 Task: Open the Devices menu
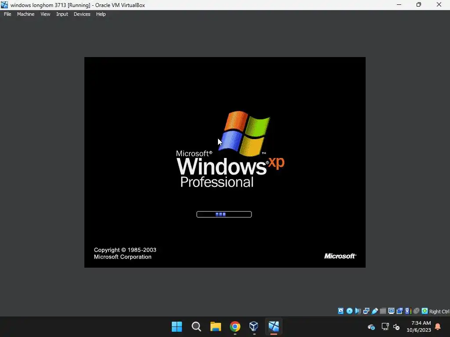82,14
